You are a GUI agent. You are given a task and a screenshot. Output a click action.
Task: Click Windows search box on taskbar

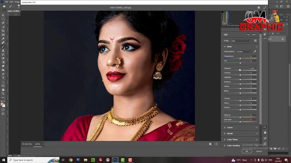point(33,160)
